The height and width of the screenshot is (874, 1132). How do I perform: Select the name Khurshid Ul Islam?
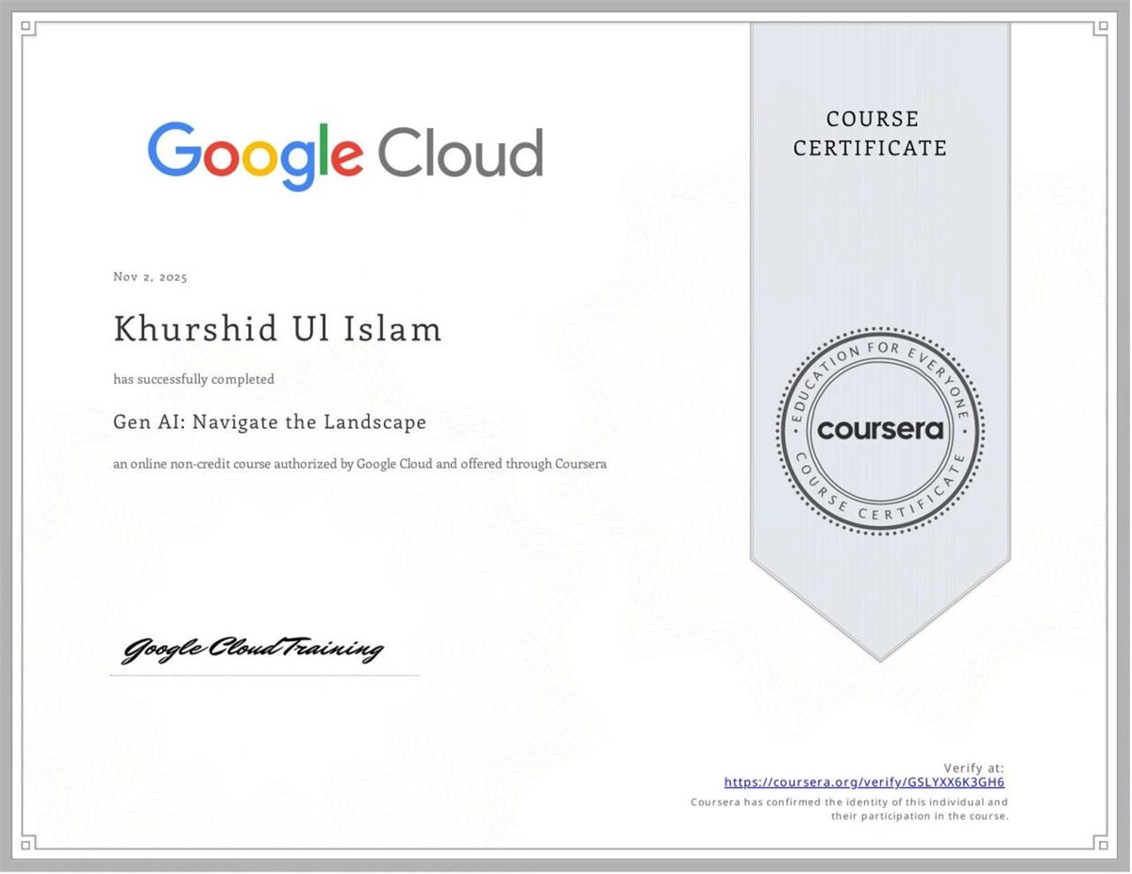(277, 329)
